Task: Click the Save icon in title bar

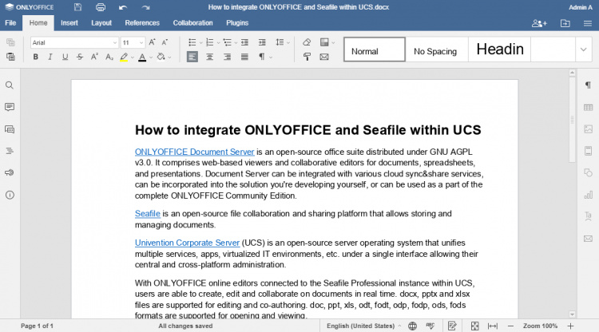Action: tap(77, 7)
